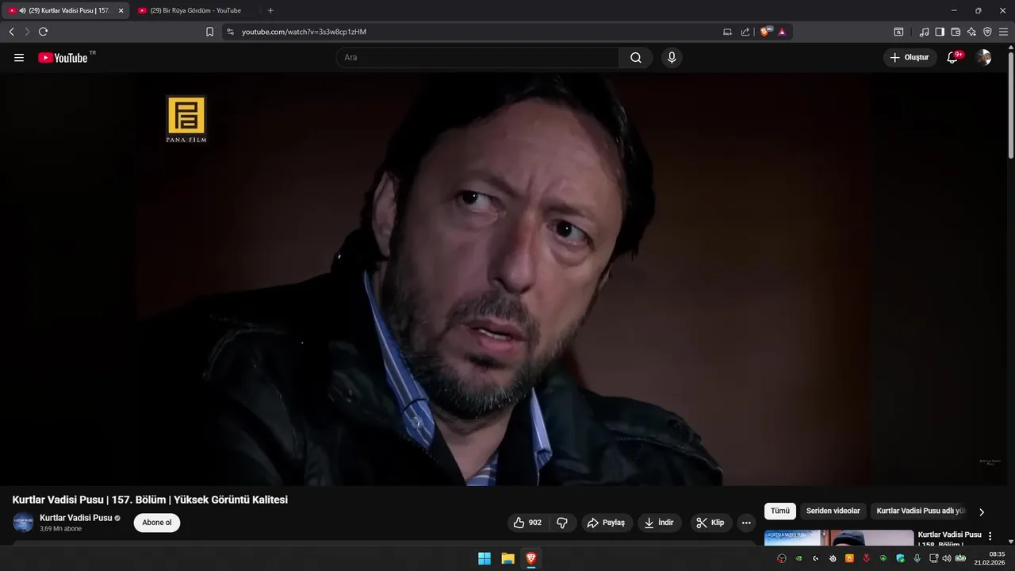Open Brave Rewards triangle icon

click(782, 32)
